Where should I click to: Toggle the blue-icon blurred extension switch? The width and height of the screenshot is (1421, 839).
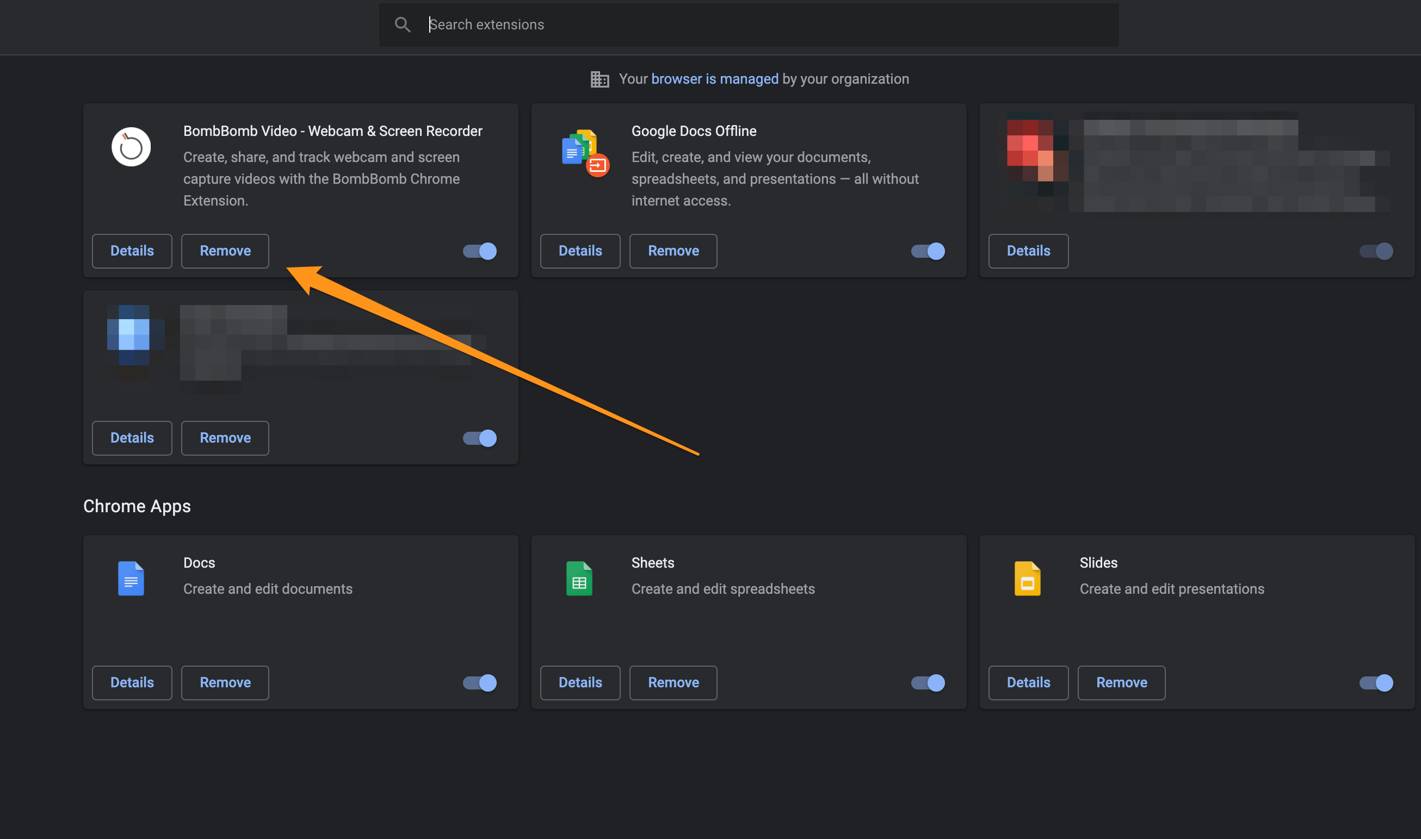coord(480,438)
